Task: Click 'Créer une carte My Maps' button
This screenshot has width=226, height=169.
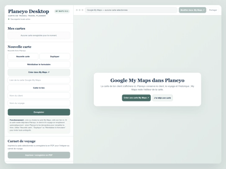Action: pyautogui.click(x=136, y=98)
